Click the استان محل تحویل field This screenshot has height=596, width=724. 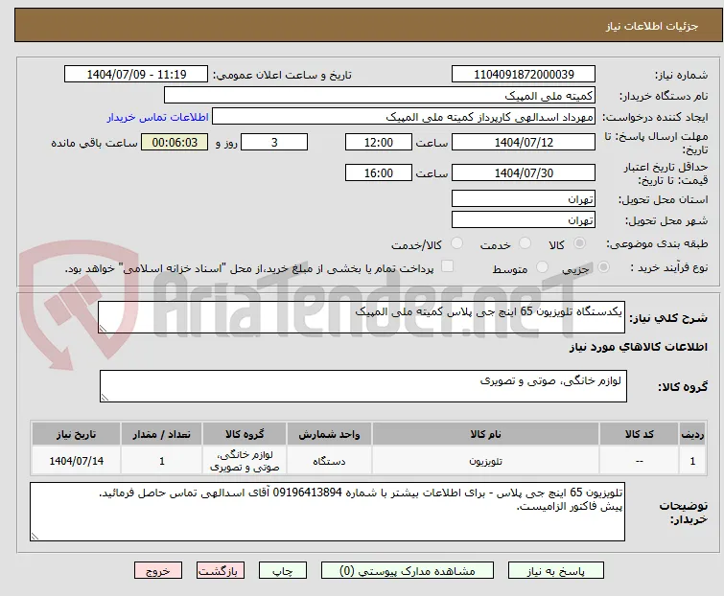(524, 198)
